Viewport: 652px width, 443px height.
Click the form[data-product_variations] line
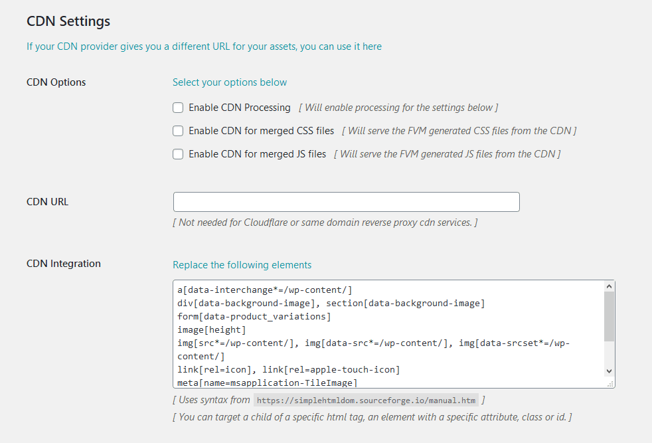point(254,317)
